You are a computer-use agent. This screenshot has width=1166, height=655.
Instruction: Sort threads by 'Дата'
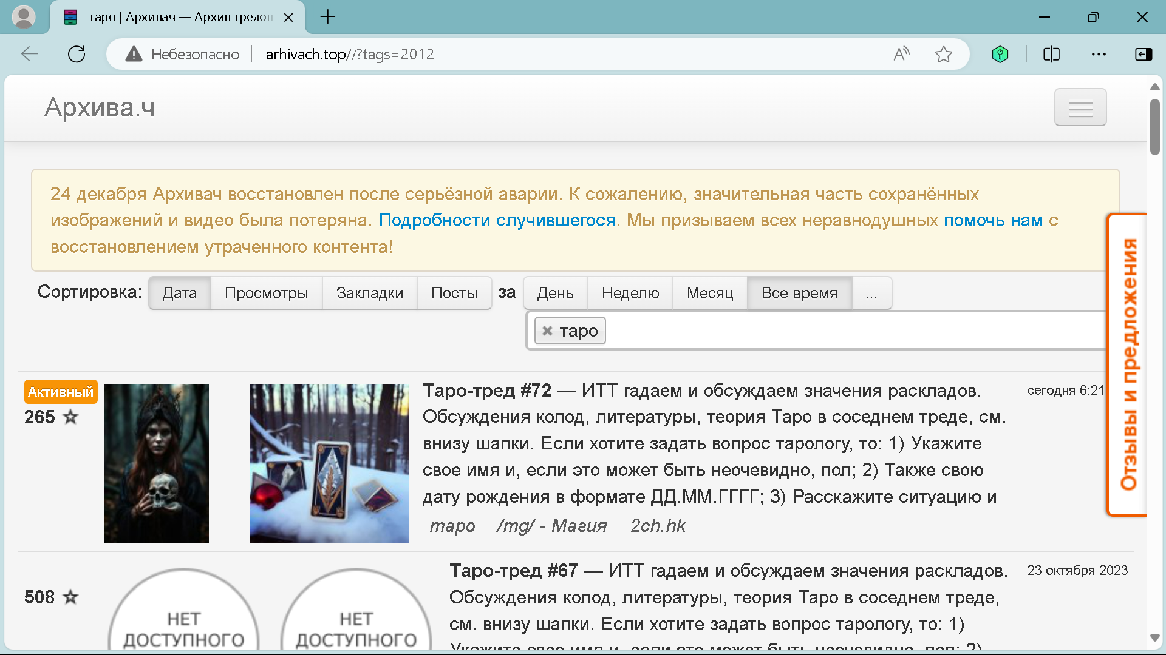(x=180, y=293)
